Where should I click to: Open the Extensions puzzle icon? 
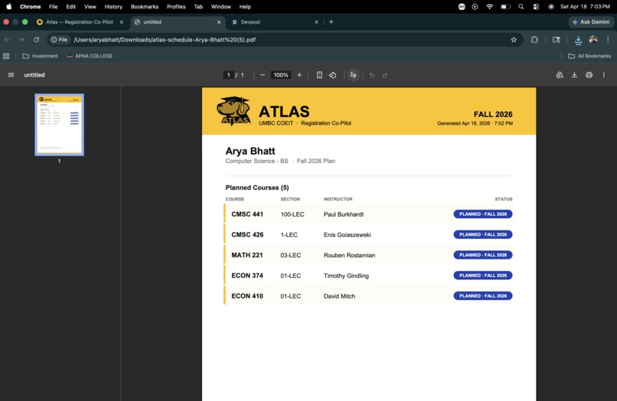coord(534,39)
